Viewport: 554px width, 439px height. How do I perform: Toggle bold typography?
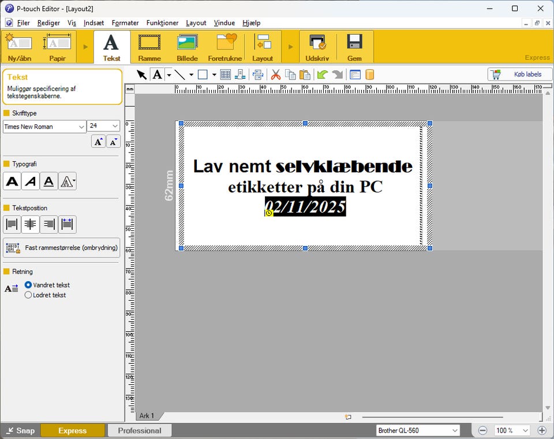point(12,181)
